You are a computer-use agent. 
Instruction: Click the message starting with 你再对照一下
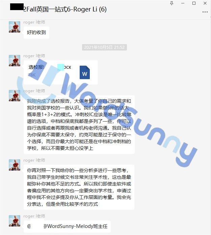tap(79, 187)
